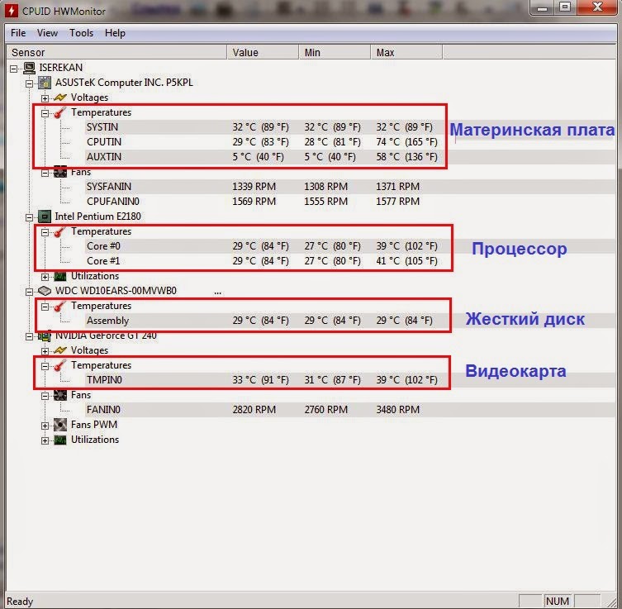Click the GeForce Voltages lightning icon
The height and width of the screenshot is (609, 622).
coord(60,350)
